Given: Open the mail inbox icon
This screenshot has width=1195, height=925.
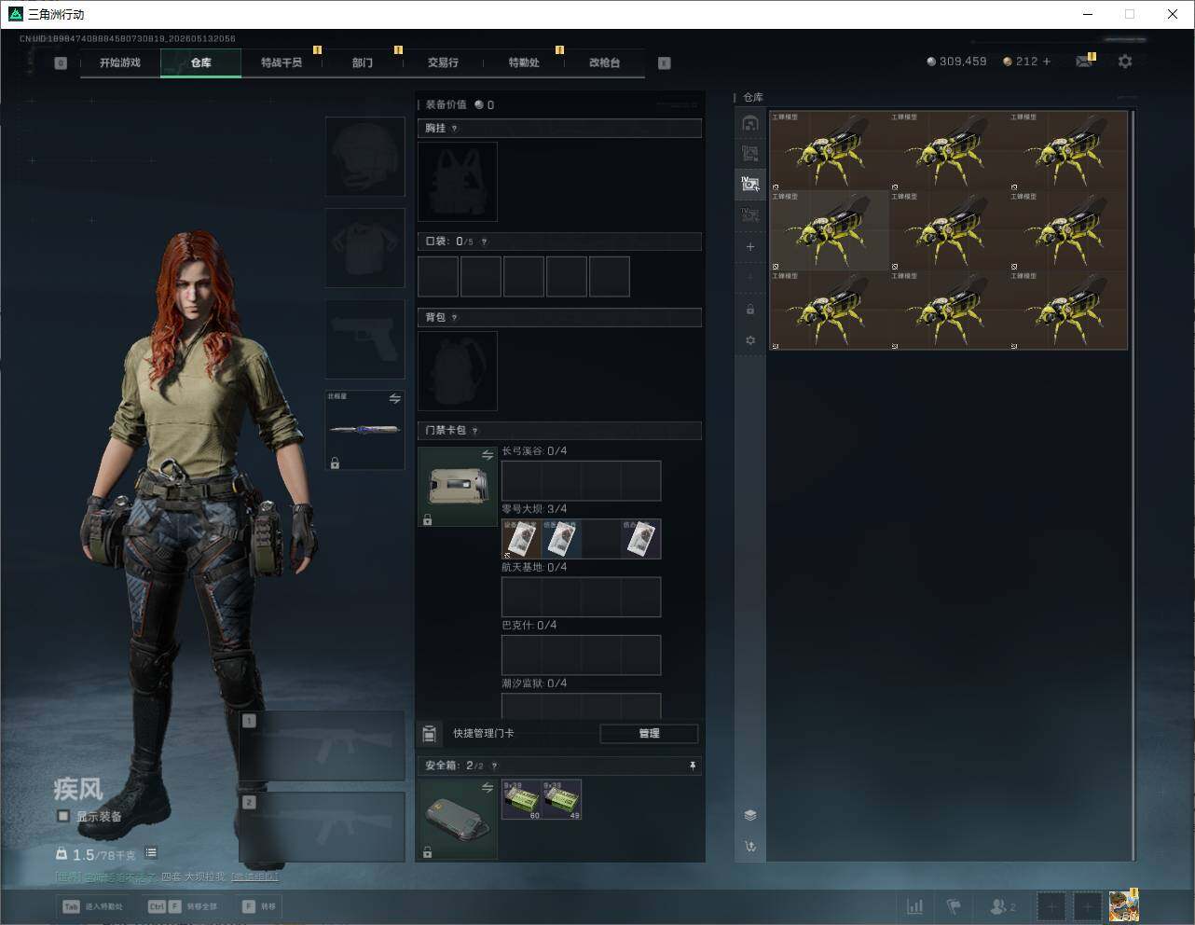Looking at the screenshot, I should click(x=1084, y=62).
